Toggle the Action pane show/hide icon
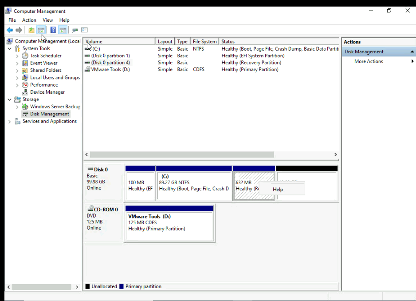Viewport: 416px width, 301px height. pos(63,30)
